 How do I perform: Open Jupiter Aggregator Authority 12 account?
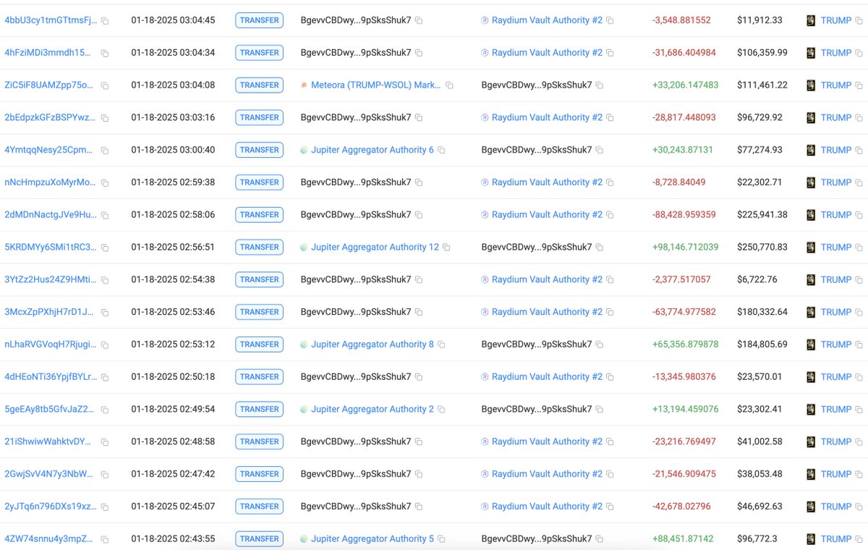375,247
